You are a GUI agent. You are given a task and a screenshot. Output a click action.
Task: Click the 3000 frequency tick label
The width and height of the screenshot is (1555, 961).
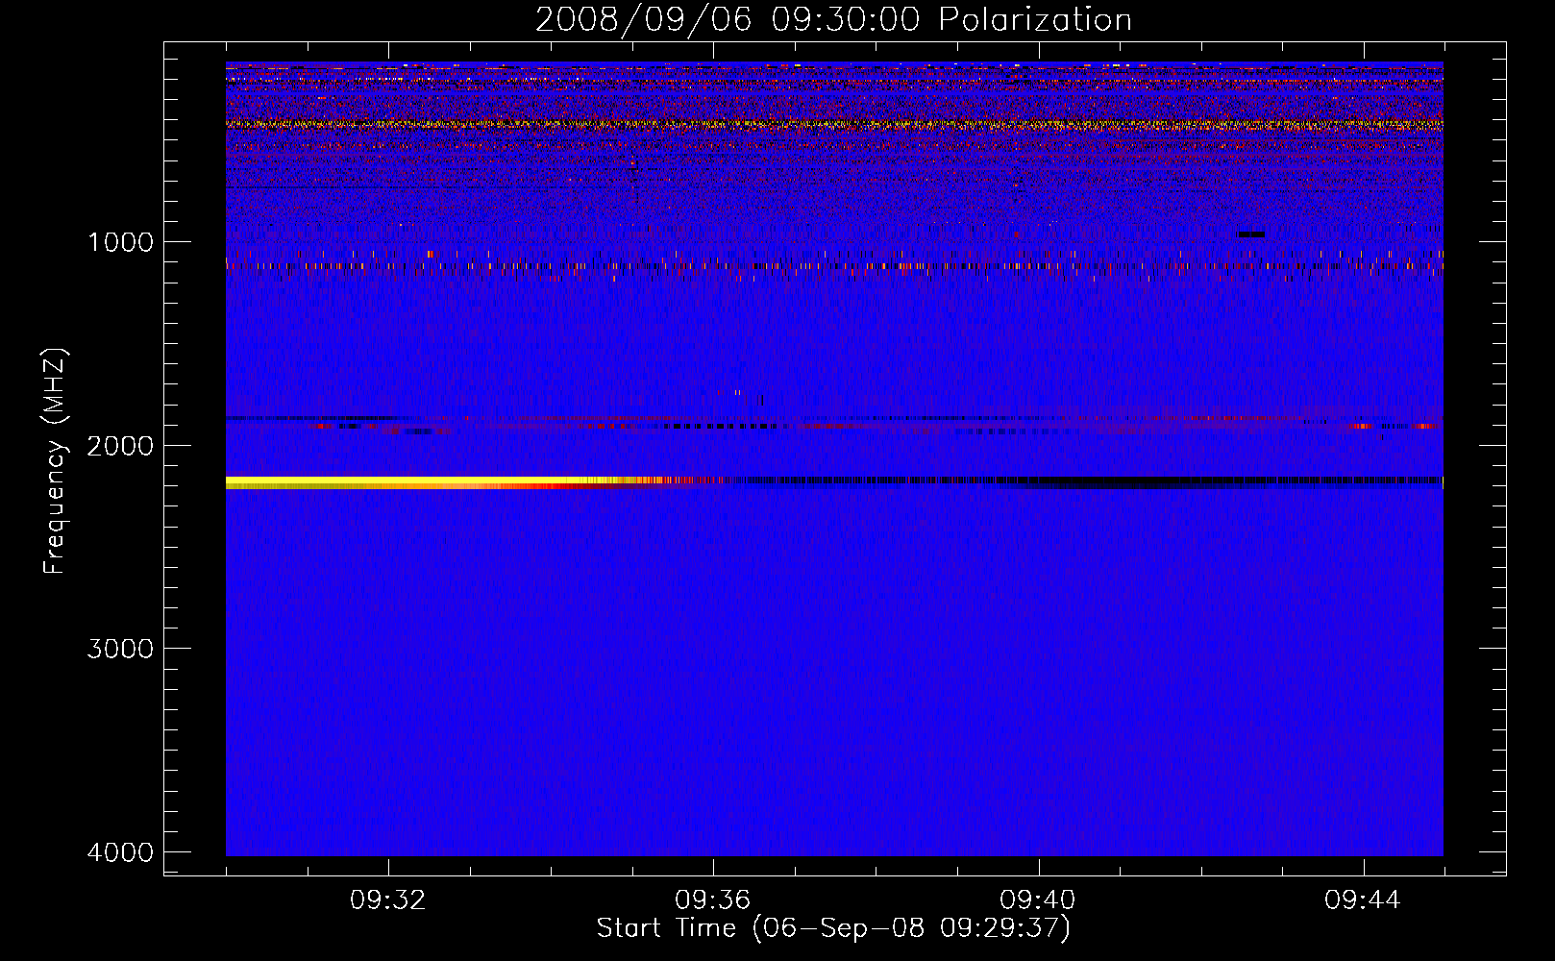[120, 649]
